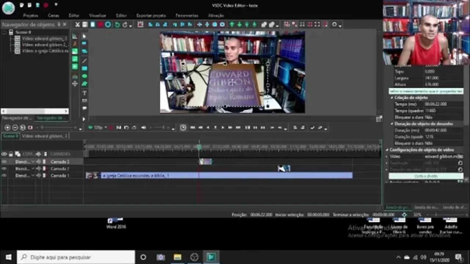470x264 pixels.
Task: Toggle the eye icon in the layers header row
Action: tap(4, 154)
